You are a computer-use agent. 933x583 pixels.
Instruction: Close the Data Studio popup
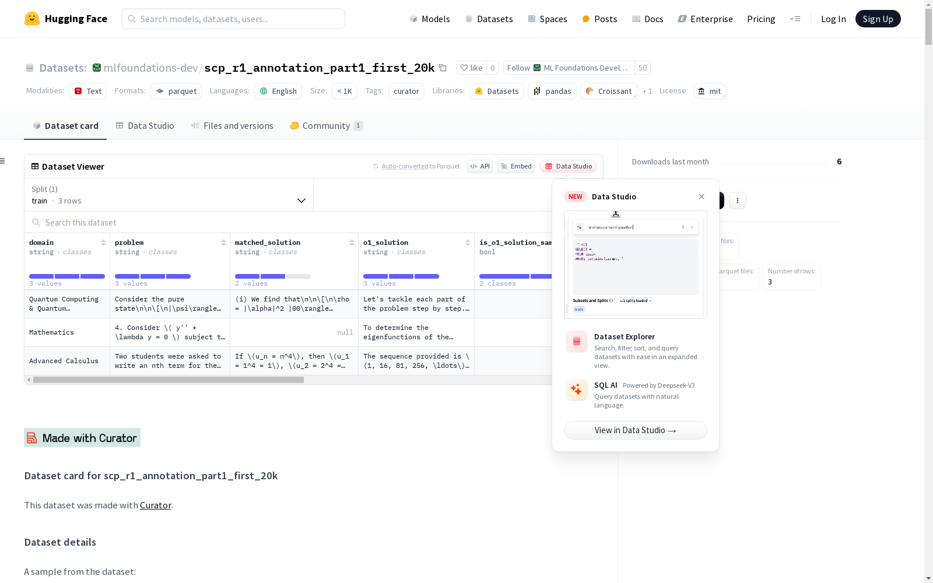point(701,196)
